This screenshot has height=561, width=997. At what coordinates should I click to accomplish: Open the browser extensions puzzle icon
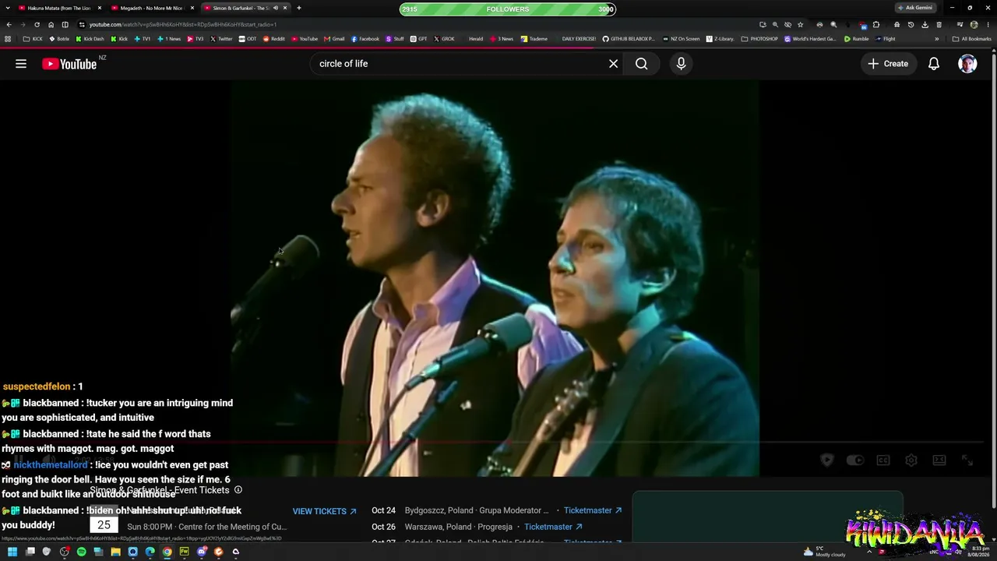[876, 24]
